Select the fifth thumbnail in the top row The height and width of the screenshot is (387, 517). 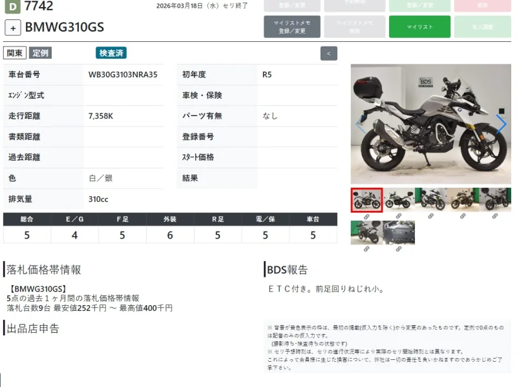[x=495, y=200]
